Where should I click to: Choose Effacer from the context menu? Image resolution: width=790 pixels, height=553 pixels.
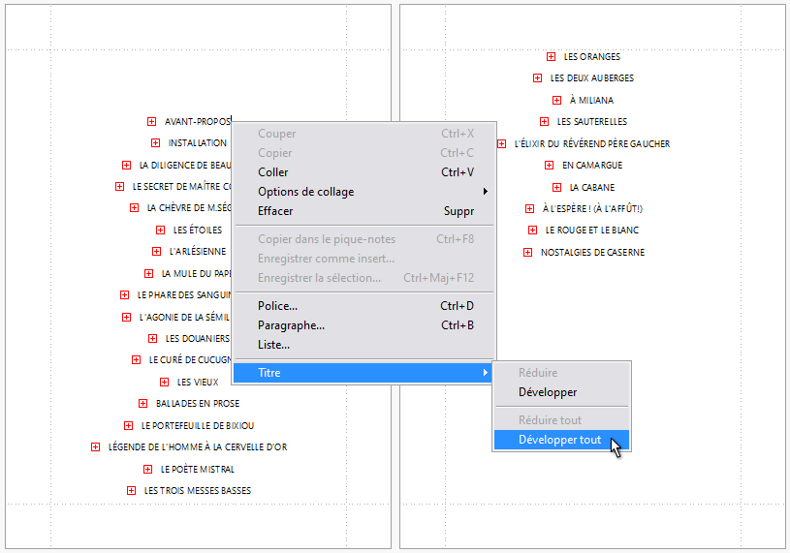[275, 211]
